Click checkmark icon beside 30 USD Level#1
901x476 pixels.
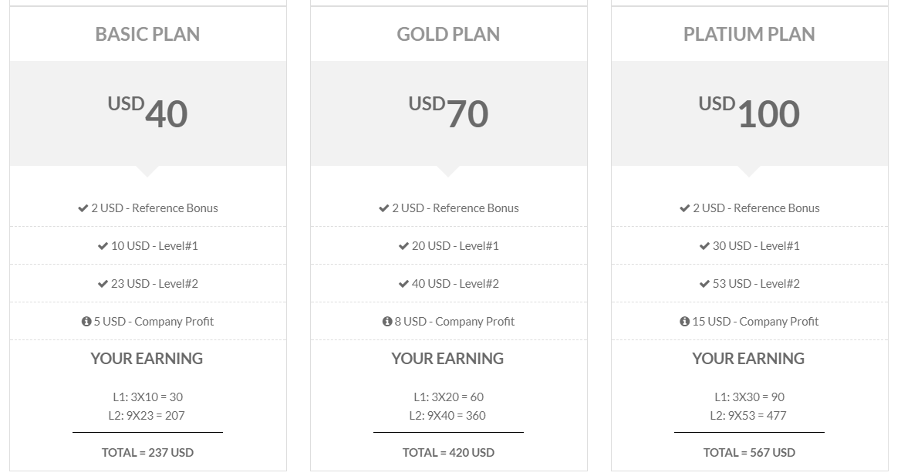pyautogui.click(x=704, y=246)
